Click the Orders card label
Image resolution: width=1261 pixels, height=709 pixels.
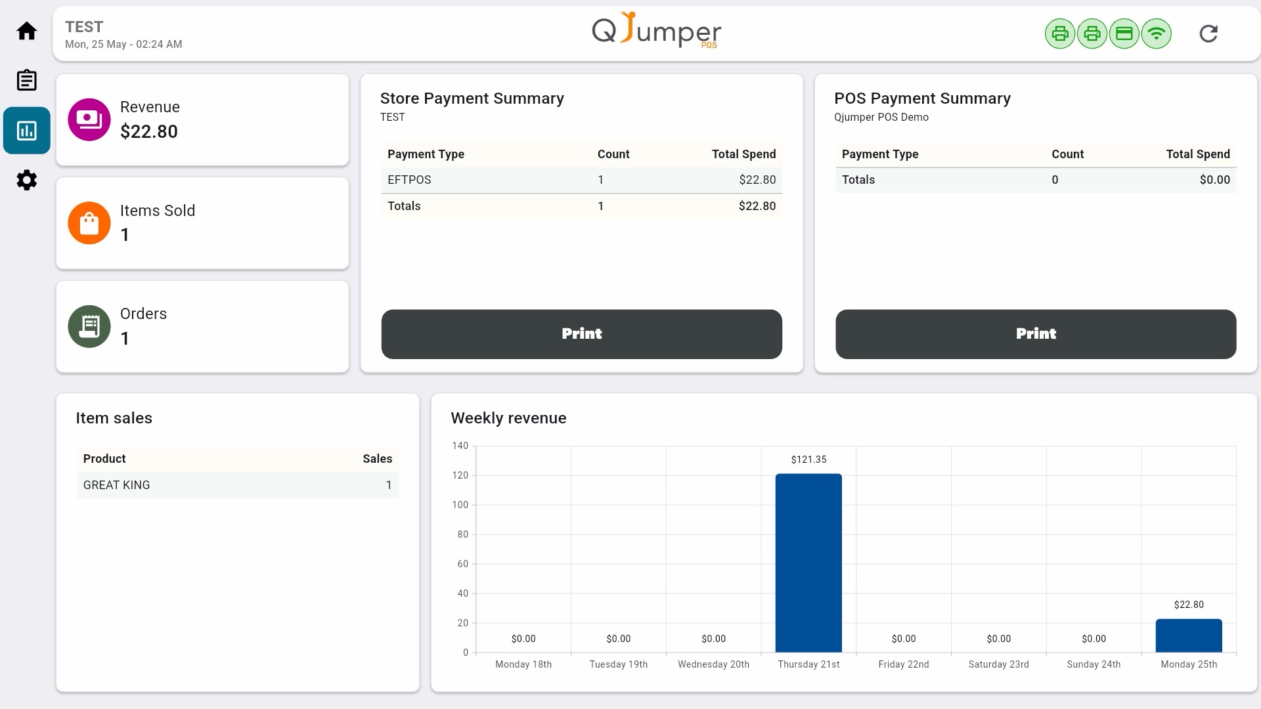pyautogui.click(x=143, y=314)
